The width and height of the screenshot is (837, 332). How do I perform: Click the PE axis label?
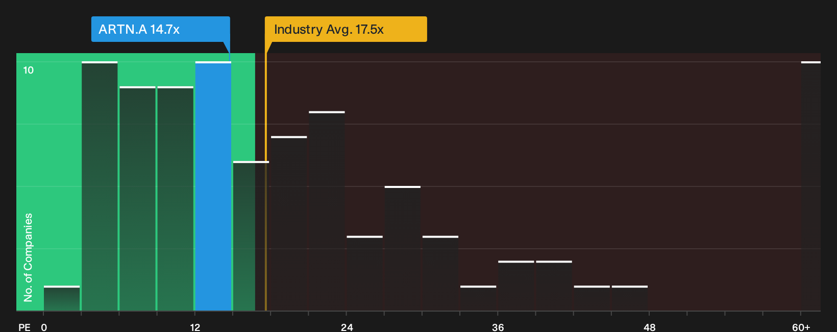[x=24, y=327]
